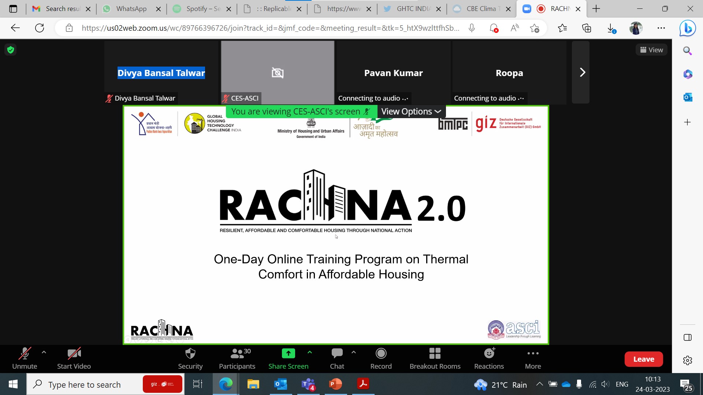Click the View layout button

point(651,50)
